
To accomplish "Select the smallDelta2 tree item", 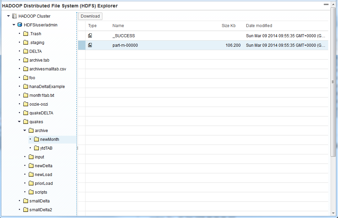I will coord(41,210).
